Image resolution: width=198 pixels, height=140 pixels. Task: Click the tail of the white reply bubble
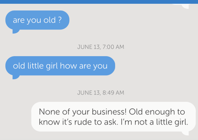[185, 133]
